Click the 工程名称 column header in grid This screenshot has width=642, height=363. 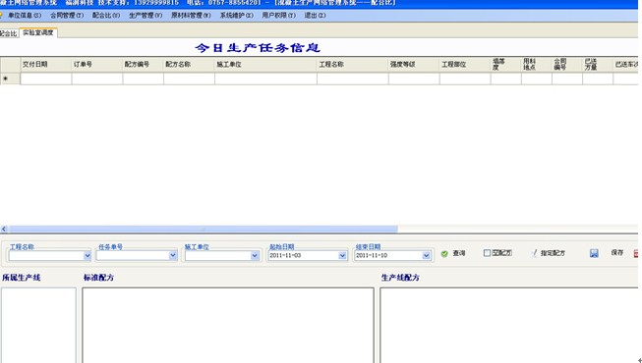352,65
